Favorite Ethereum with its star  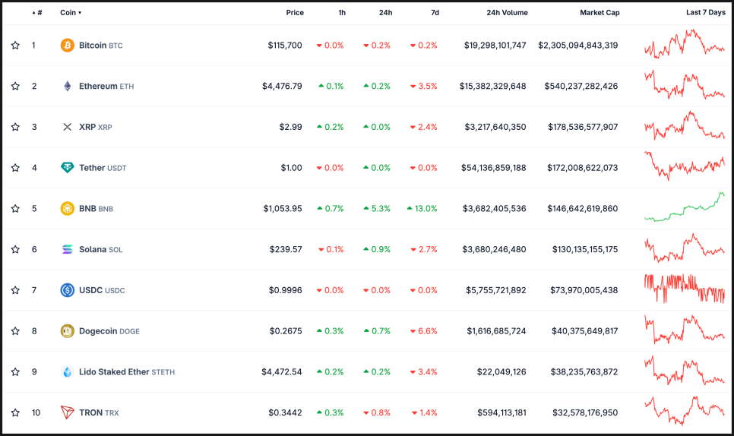tap(15, 86)
